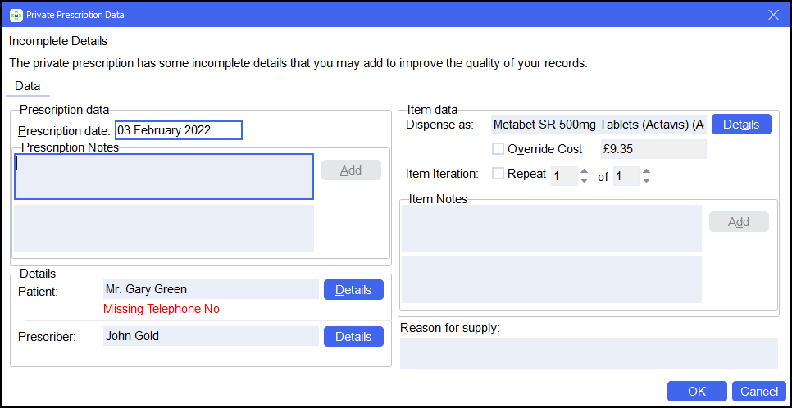Image resolution: width=792 pixels, height=408 pixels.
Task: Click the Prescription date field
Action: [x=178, y=130]
